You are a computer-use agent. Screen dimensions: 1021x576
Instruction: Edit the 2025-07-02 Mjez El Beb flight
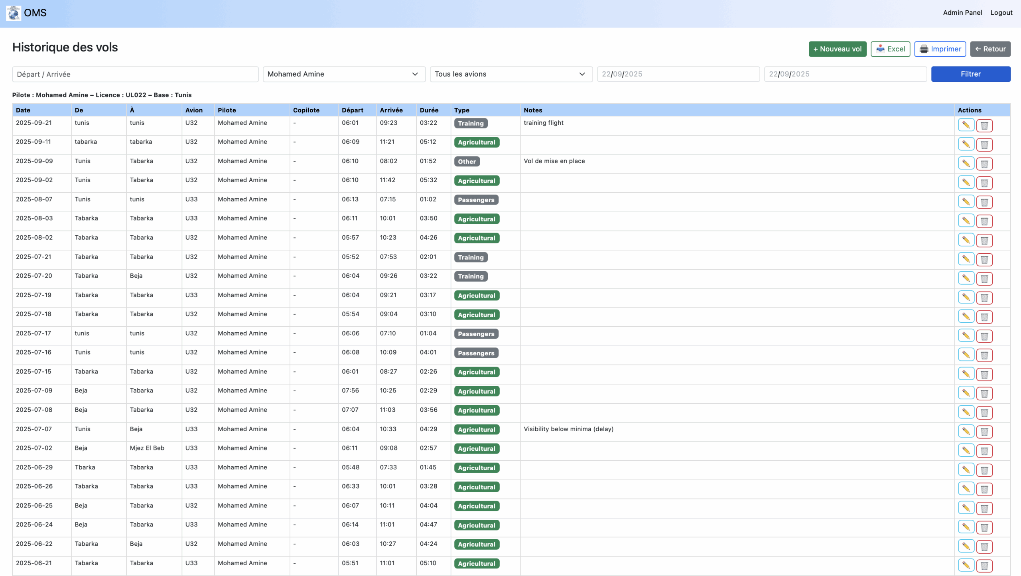(x=966, y=451)
